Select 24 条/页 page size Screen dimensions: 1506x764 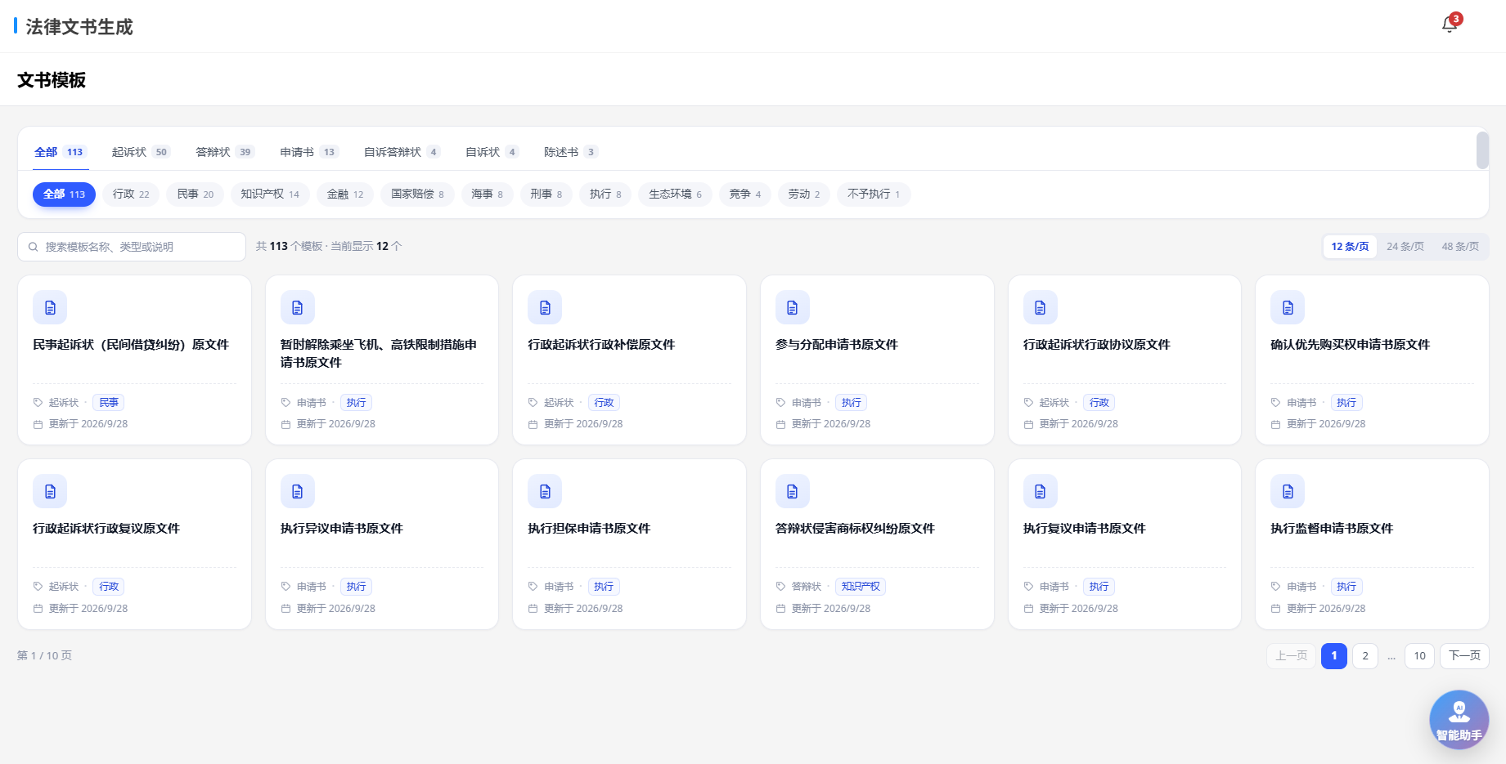pos(1405,247)
